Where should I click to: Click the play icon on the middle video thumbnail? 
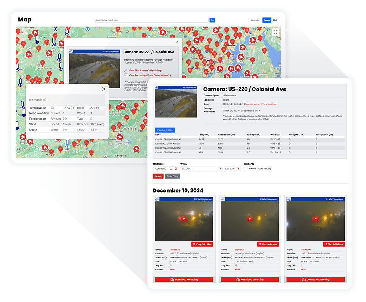pyautogui.click(x=250, y=219)
